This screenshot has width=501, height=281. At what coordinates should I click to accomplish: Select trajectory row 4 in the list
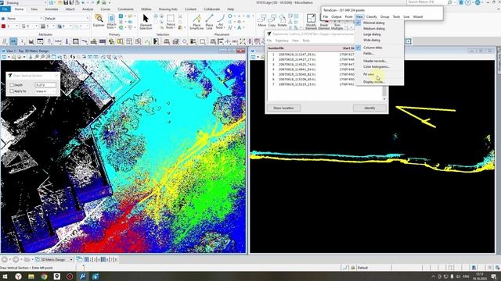(x=312, y=69)
